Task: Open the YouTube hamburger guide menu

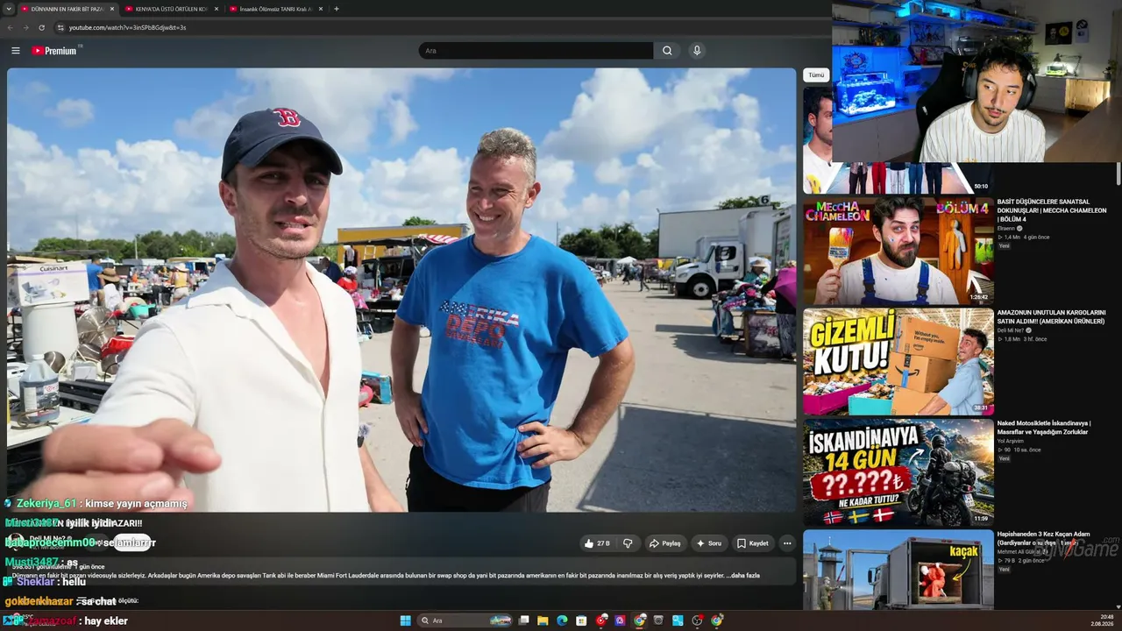Action: 15,51
